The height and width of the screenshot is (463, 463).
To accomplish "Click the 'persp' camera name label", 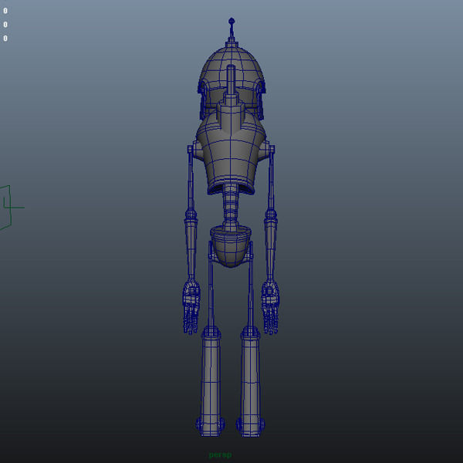I will pos(220,455).
